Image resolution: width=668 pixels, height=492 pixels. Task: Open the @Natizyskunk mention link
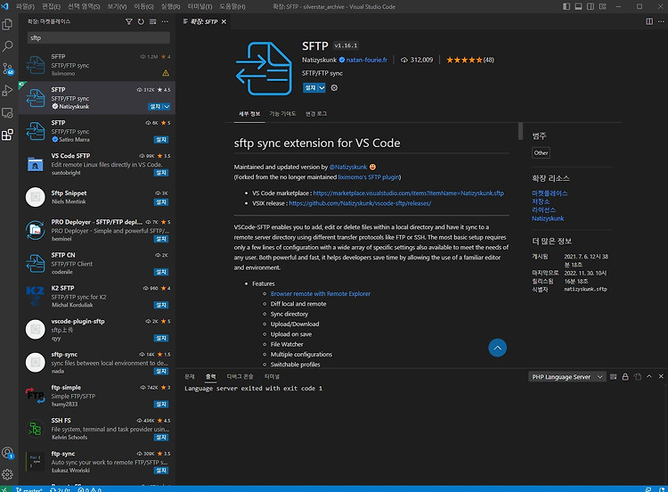pyautogui.click(x=348, y=167)
